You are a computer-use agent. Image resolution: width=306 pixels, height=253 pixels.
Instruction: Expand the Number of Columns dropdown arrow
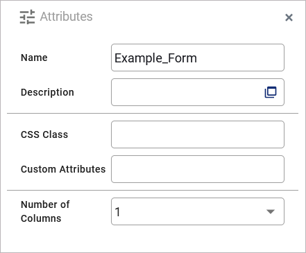271,211
